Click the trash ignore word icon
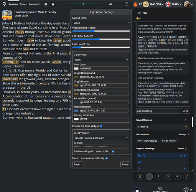Screen dimensions: 196x192 [x=140, y=177]
